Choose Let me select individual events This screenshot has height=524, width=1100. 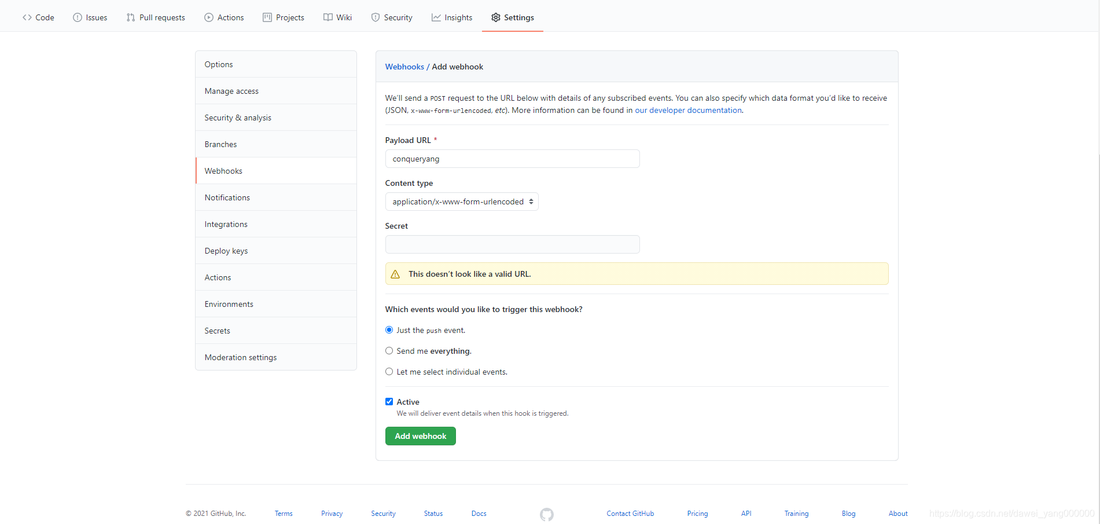[x=389, y=372]
